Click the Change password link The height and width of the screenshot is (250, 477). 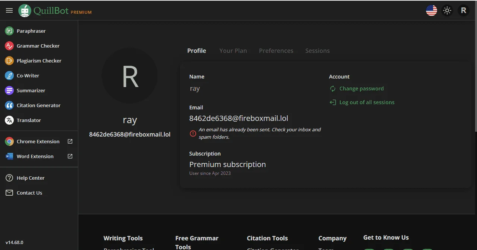(361, 89)
